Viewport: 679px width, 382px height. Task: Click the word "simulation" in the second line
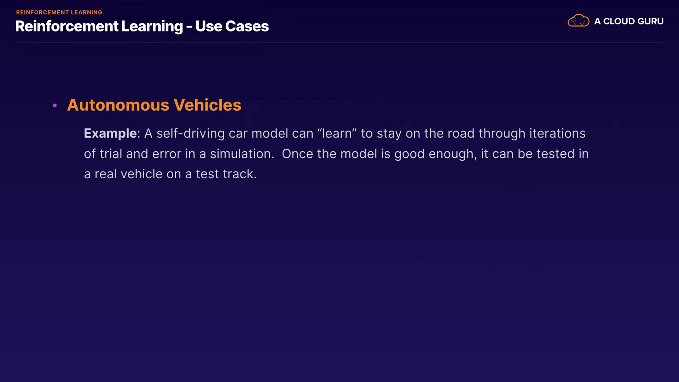240,154
